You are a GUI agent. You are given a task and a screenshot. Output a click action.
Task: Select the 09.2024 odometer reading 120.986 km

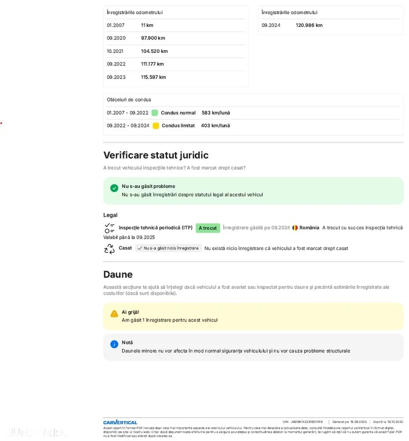(x=309, y=26)
